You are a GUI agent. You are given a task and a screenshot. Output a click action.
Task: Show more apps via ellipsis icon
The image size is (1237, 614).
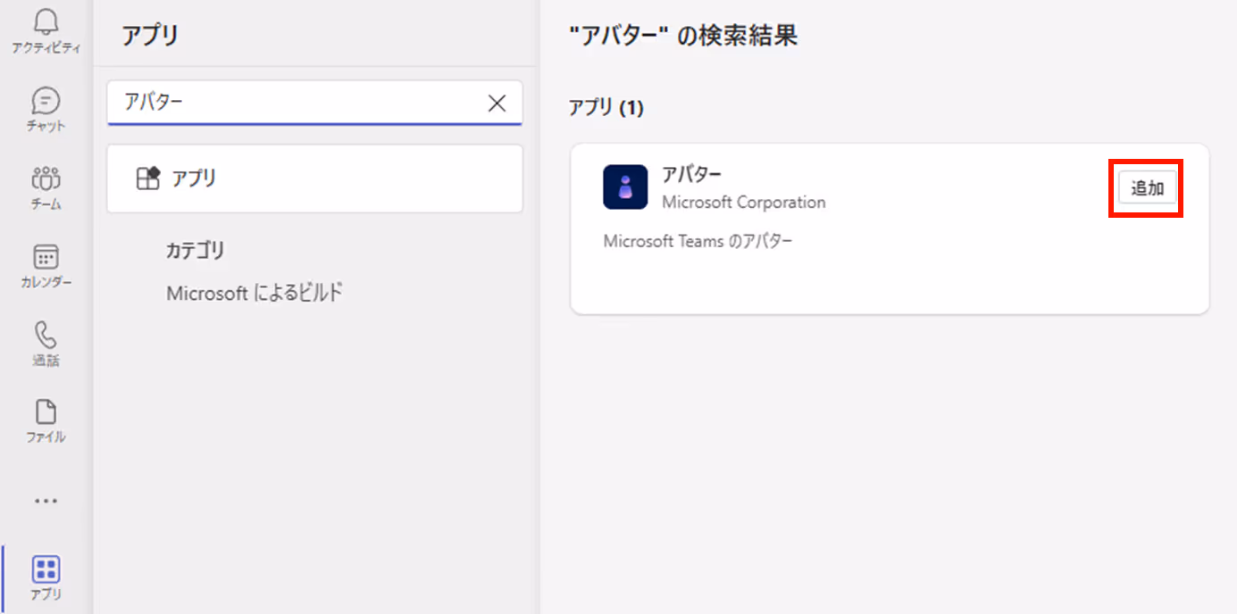tap(46, 501)
